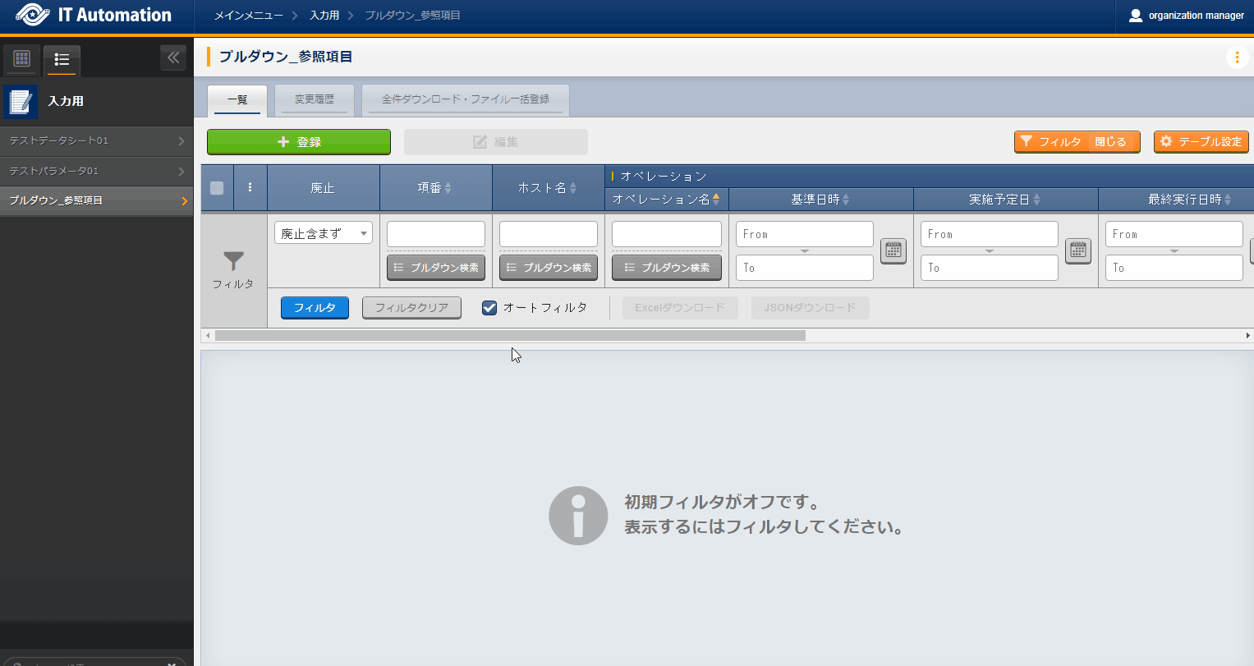
Task: Click the 基準日時 From input field
Action: 804,234
